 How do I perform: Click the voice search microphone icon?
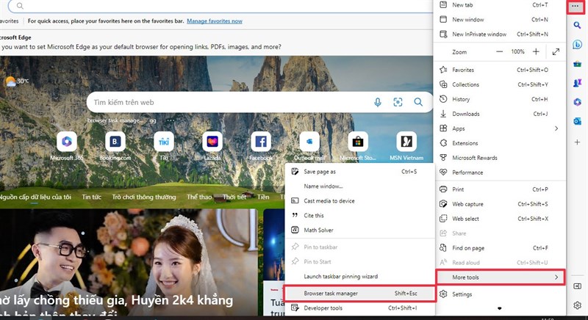point(378,103)
